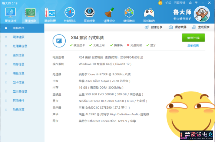215x142 pixels.
Task: Click 复制信息 copy info link
Action: [193, 46]
